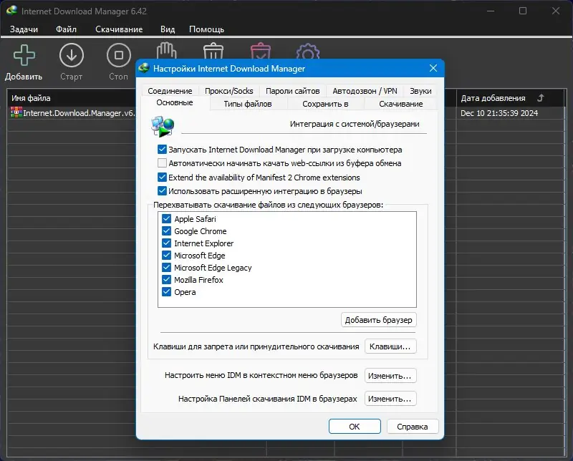The height and width of the screenshot is (461, 573).
Task: Switch to the Прокси/Socks tab
Action: click(228, 91)
